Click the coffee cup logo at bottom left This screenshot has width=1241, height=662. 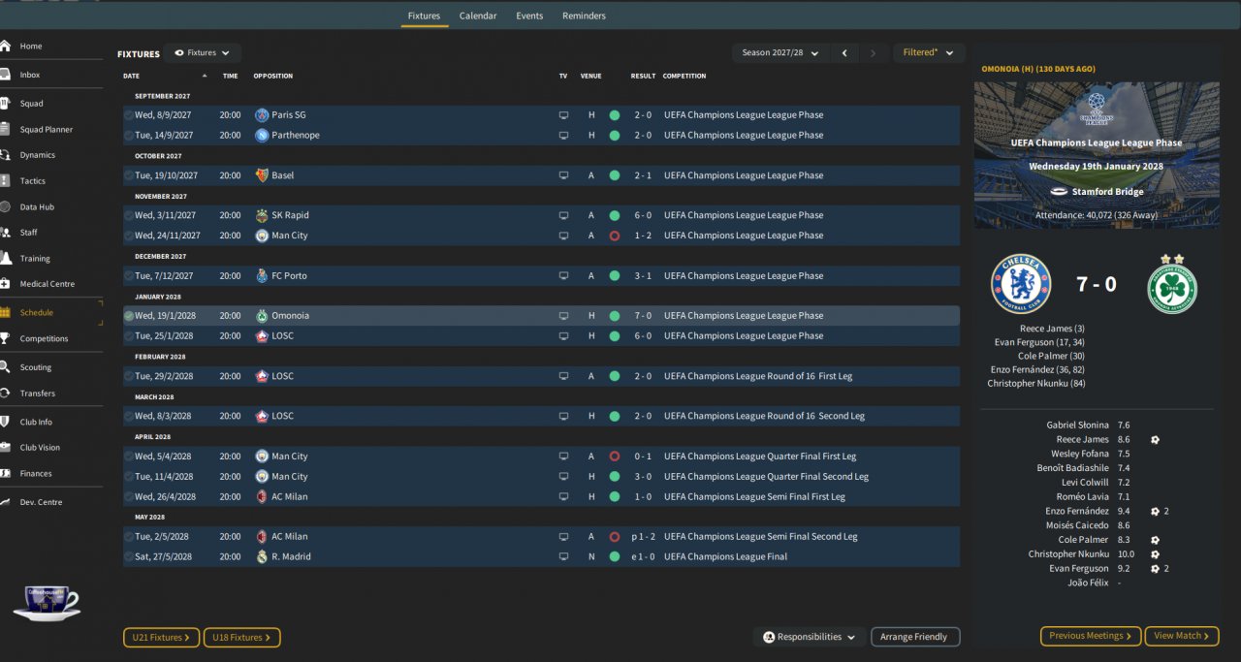[46, 603]
